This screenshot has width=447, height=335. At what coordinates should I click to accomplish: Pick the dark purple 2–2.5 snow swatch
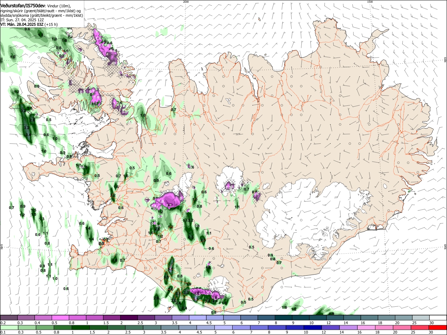[x=129, y=318]
